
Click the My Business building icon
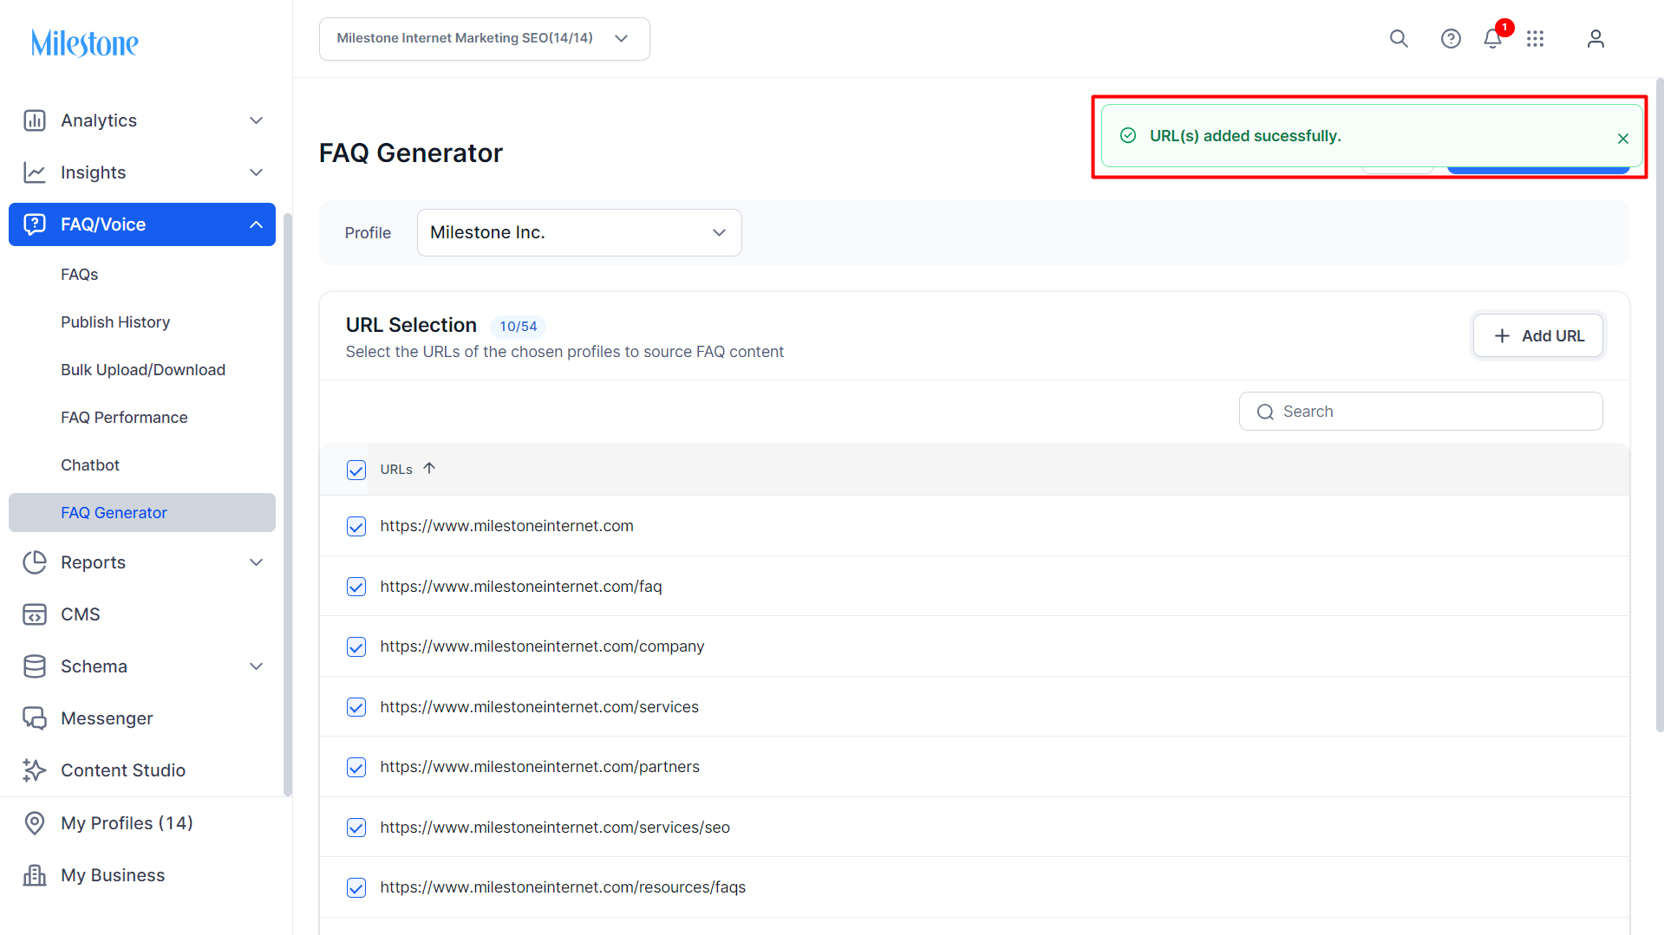(35, 875)
